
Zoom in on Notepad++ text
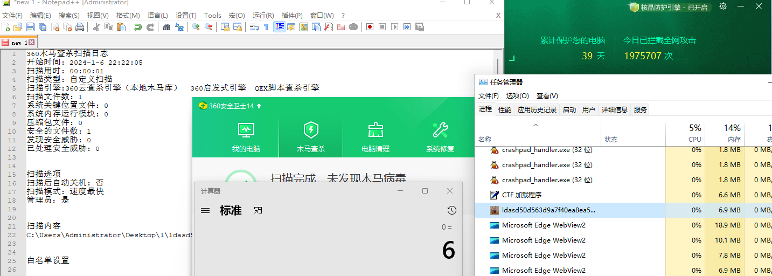coord(196,27)
